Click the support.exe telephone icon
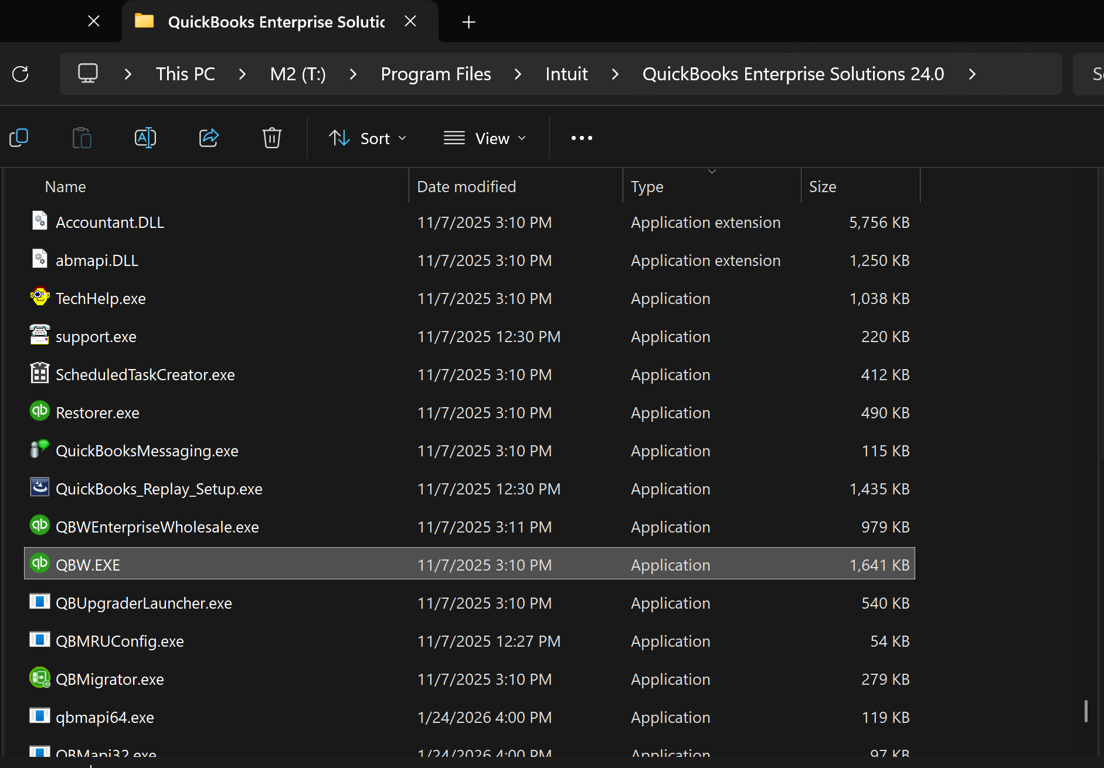The height and width of the screenshot is (768, 1104). point(40,335)
